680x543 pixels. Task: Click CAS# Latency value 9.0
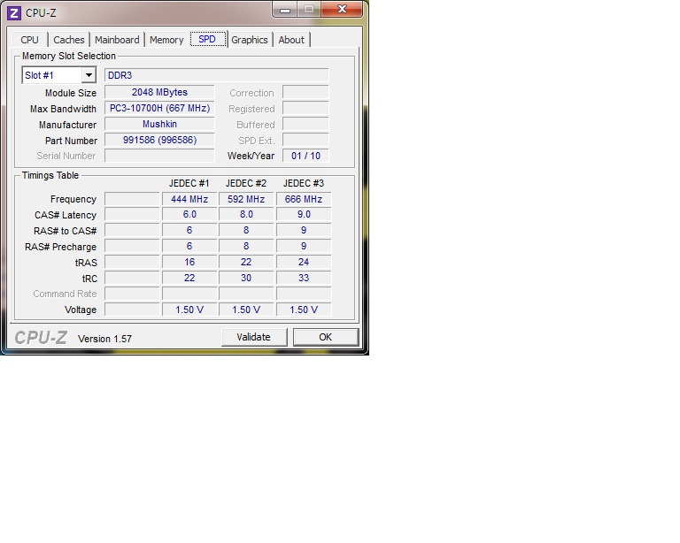click(x=304, y=214)
